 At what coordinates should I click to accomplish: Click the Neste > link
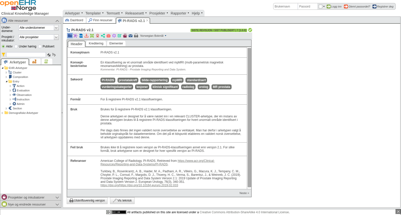[x=244, y=193]
